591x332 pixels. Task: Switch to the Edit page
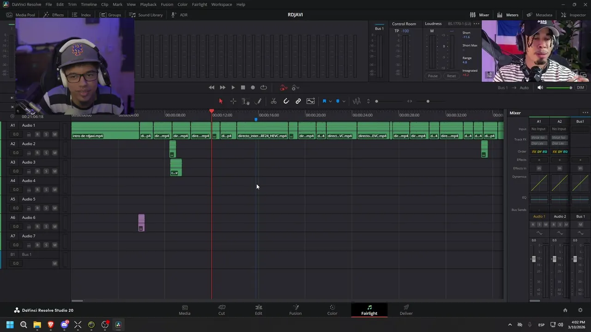(259, 310)
